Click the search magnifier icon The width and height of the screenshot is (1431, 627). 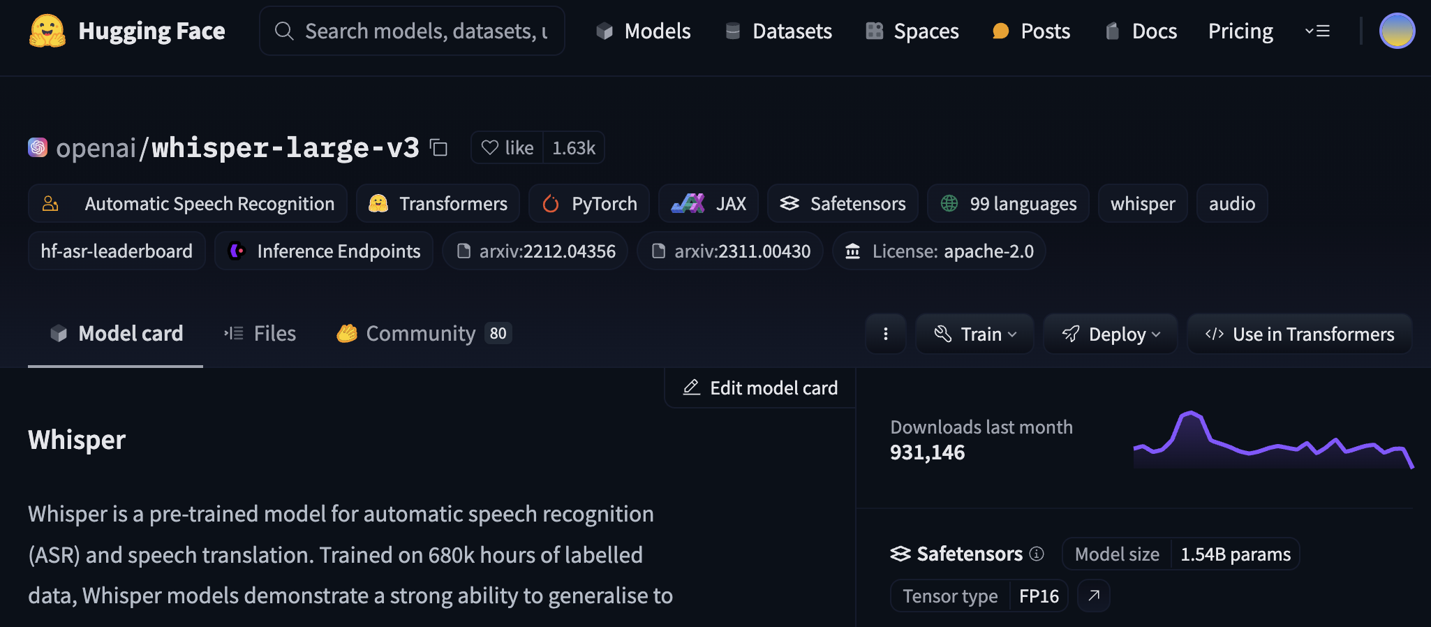tap(283, 31)
